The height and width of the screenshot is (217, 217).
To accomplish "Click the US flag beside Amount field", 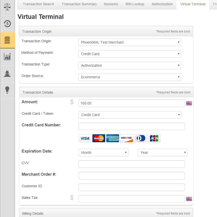I will [x=189, y=103].
